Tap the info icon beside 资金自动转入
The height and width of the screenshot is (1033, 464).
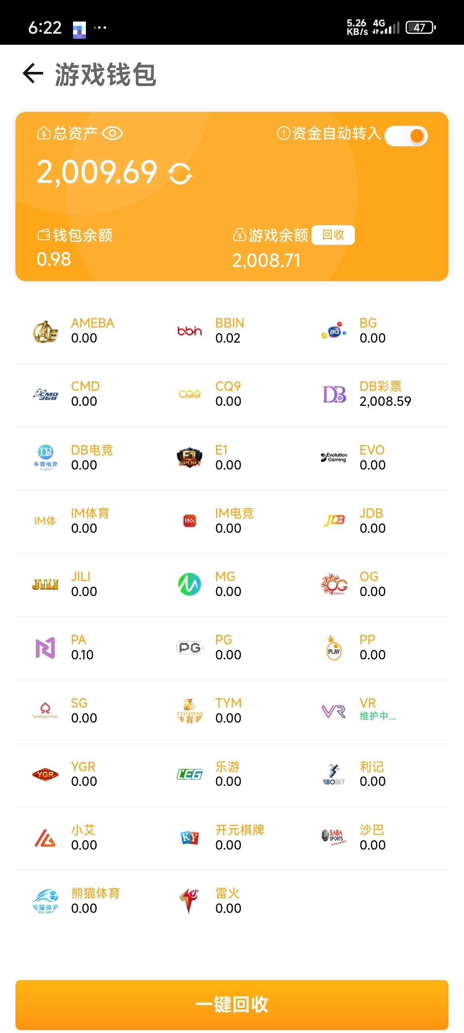283,133
